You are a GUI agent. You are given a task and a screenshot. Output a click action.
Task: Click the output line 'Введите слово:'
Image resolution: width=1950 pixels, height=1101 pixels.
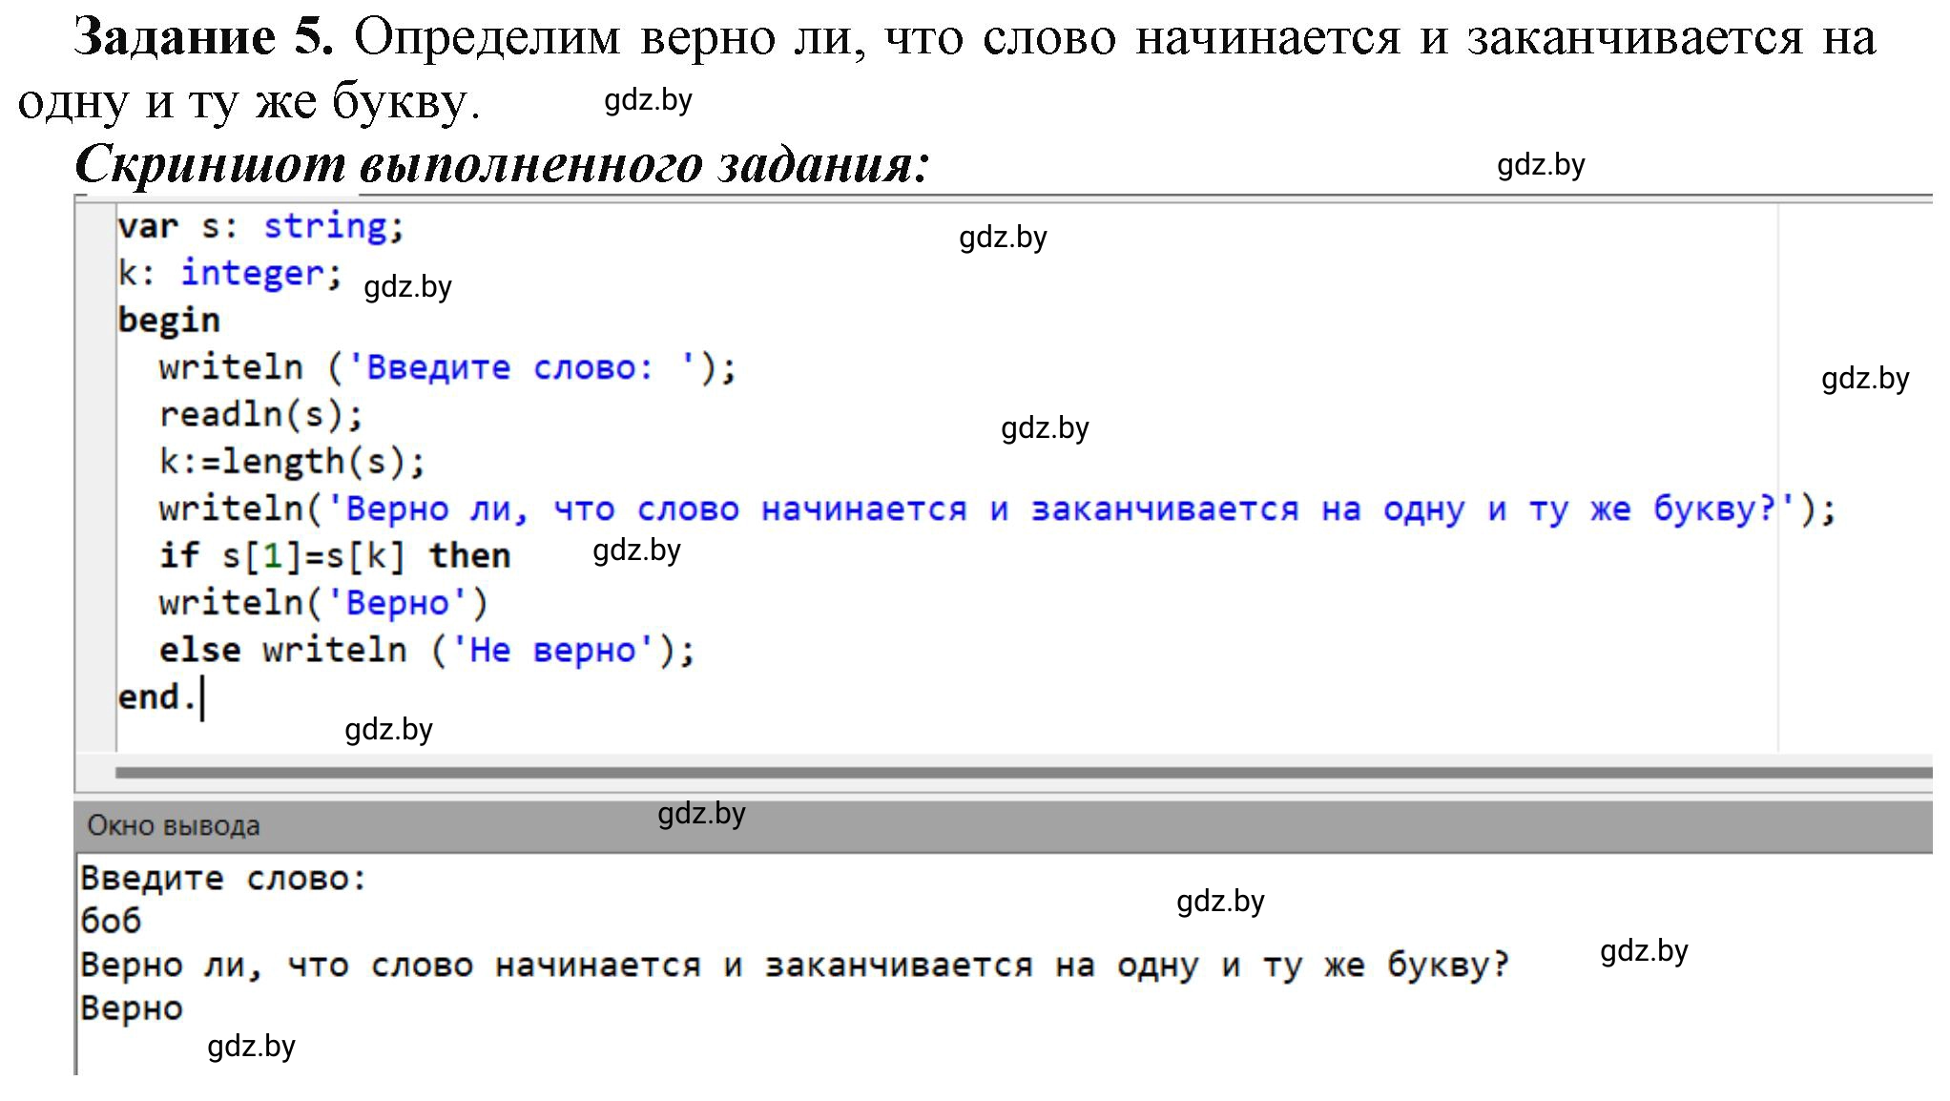pos(224,878)
